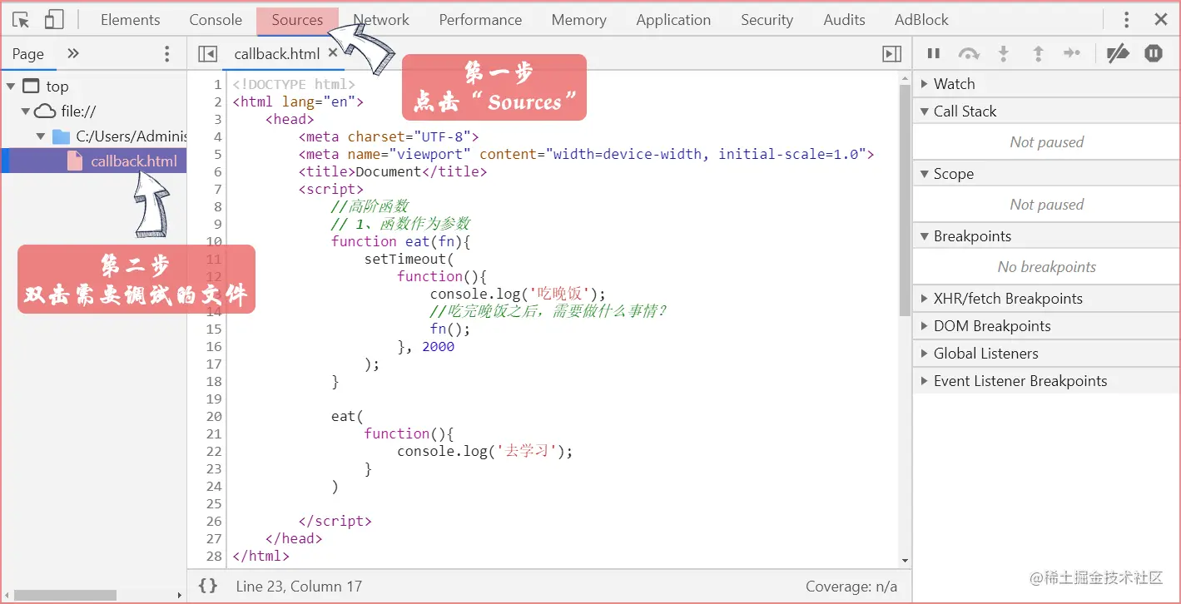Open more navigator tabs via chevron icon
The image size is (1181, 604).
[73, 53]
